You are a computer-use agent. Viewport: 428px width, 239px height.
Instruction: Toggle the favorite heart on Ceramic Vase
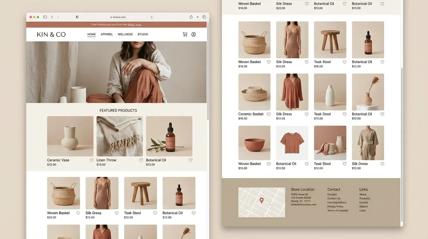[91, 160]
